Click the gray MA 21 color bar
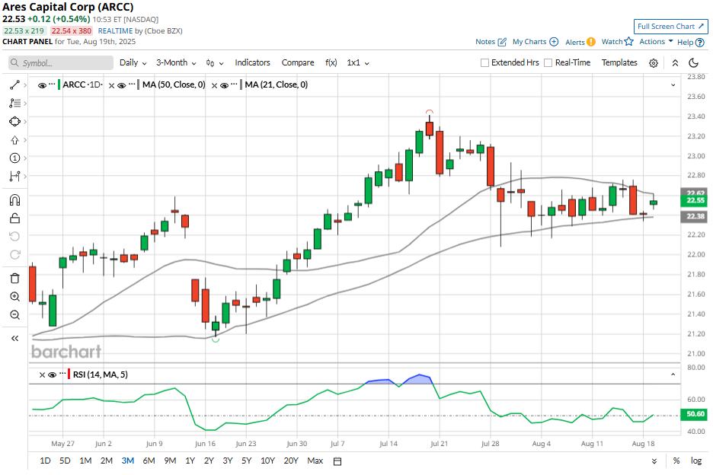 [x=241, y=85]
